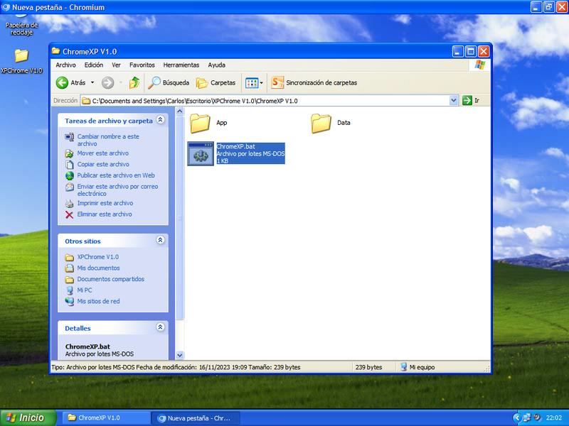Collapse Tareas de archivo y carpeta panel
Image resolution: width=569 pixels, height=426 pixels.
pyautogui.click(x=161, y=119)
